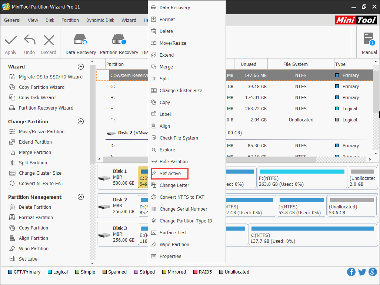Click the File System column header

[x=301, y=64]
